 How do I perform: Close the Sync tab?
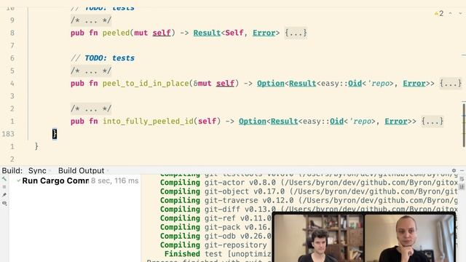click(50, 171)
